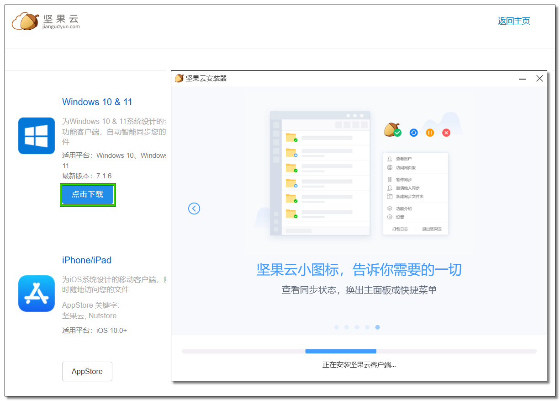Select the third carousel dot
560x401 pixels.
pos(357,327)
